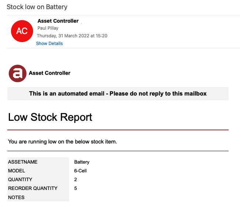Select the Battery asset name value
This screenshot has width=240, height=209.
tap(82, 162)
